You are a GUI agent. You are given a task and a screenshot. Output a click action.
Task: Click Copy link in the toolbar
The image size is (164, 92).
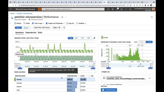click(70, 23)
